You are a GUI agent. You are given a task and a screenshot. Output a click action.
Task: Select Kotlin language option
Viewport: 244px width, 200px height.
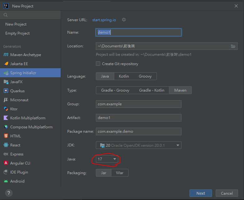[x=124, y=76]
